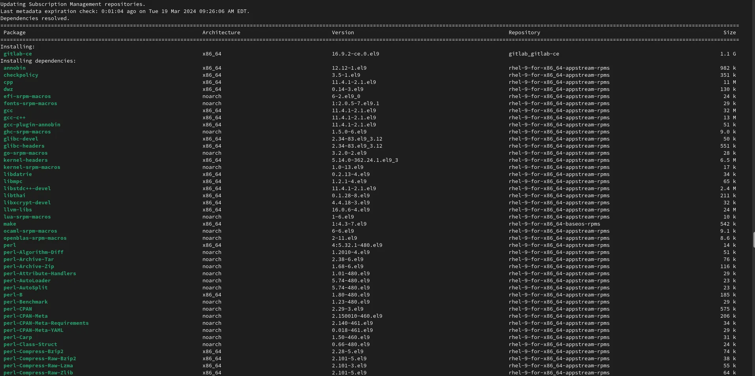Click the Size column header
Screen dimensions: 755x376
coord(730,33)
